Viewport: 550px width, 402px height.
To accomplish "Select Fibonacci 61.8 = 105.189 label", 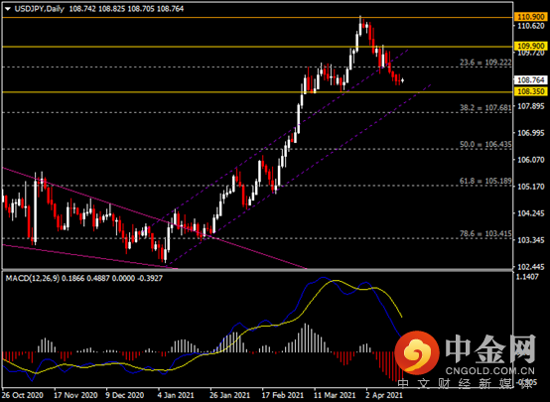I will 485,181.
